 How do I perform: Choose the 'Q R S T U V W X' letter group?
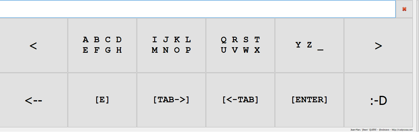pyautogui.click(x=240, y=45)
